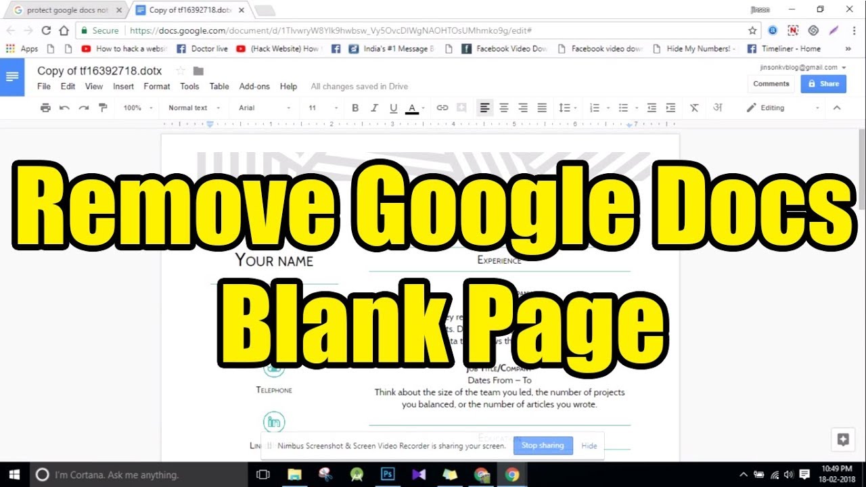Open the Insert menu

pos(123,87)
